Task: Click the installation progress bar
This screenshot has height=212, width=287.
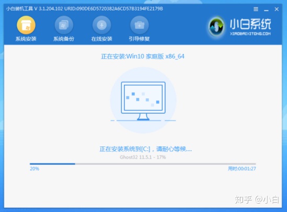Action: pyautogui.click(x=143, y=164)
